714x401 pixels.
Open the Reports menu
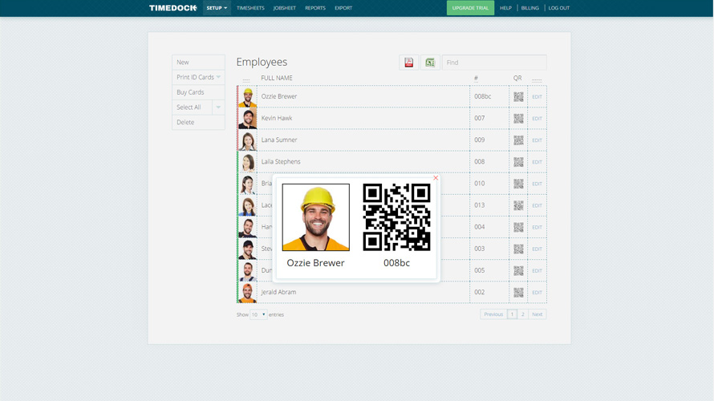click(315, 8)
